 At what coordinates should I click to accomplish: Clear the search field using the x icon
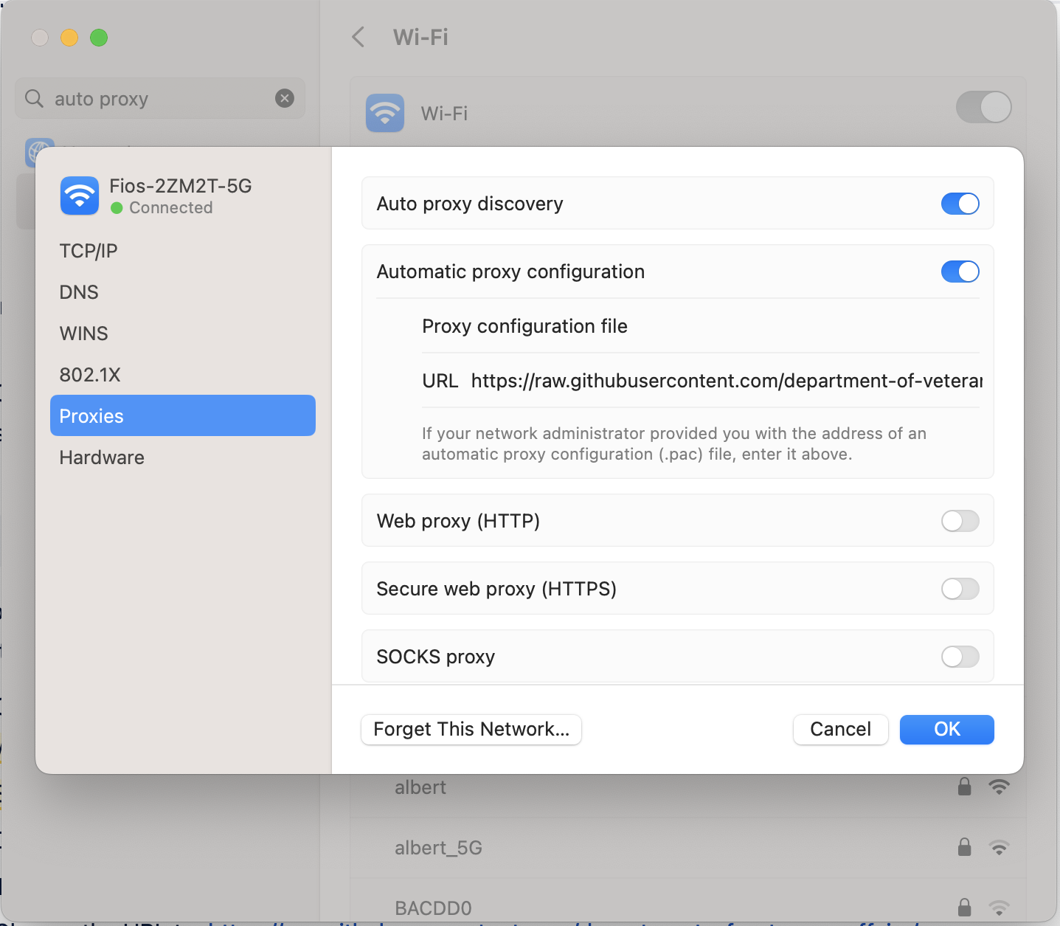tap(285, 97)
